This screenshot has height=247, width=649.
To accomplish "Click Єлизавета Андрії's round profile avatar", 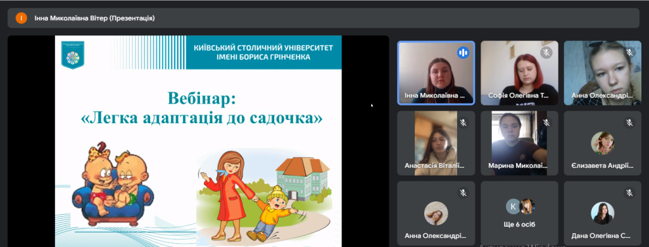I will point(602,143).
